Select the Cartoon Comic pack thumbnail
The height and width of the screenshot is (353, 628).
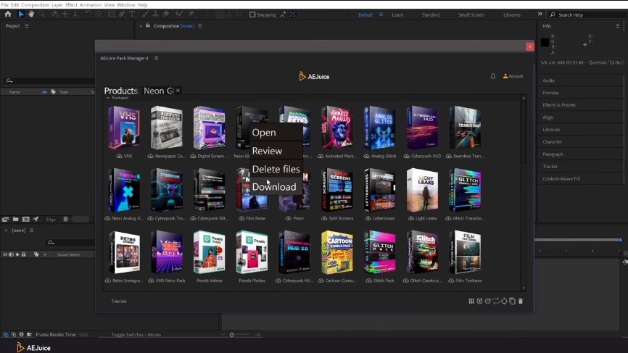pyautogui.click(x=337, y=252)
